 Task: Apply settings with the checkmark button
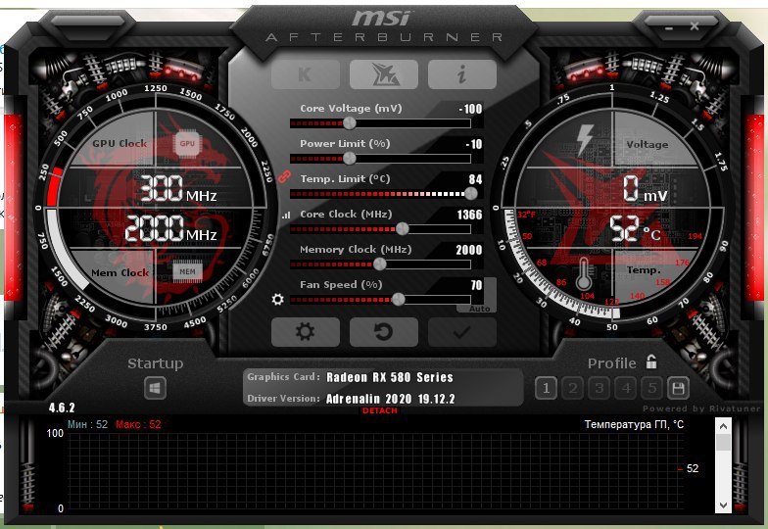coord(462,331)
